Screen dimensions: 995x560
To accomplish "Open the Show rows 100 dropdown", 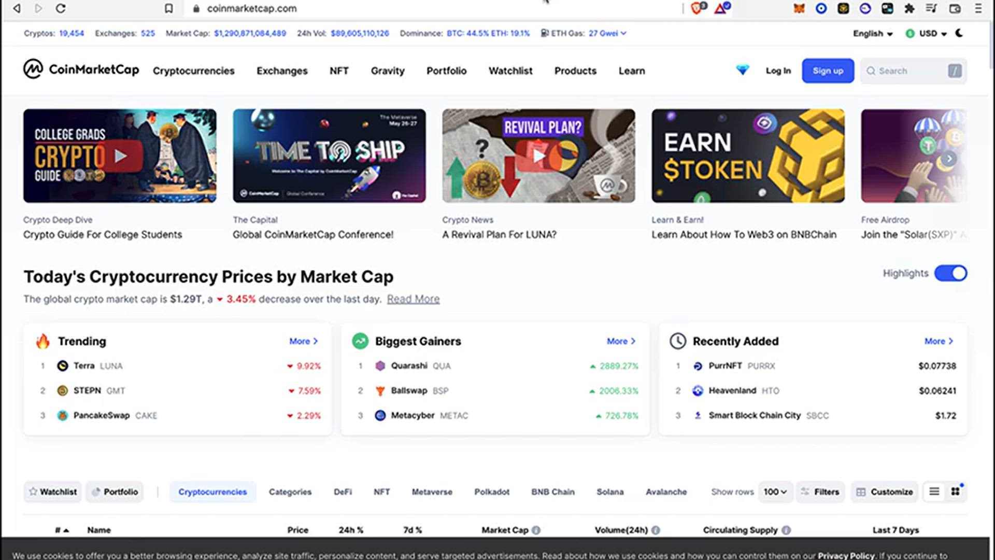I will click(775, 492).
